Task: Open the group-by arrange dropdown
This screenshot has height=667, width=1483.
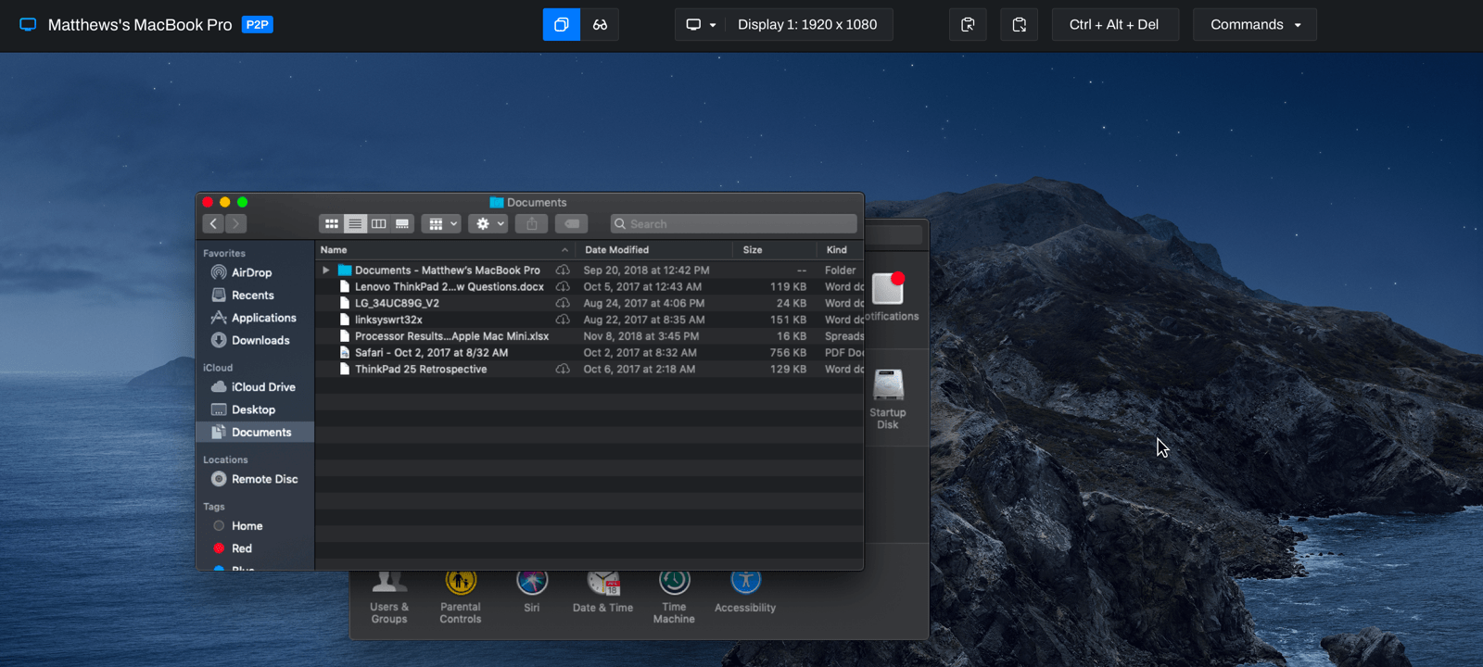Action: [441, 223]
